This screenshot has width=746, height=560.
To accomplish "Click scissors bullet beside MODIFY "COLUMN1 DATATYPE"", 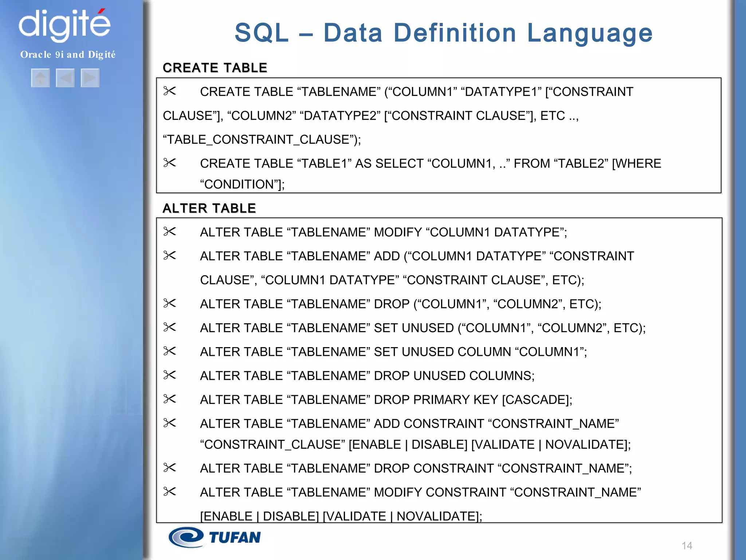I will pos(170,232).
